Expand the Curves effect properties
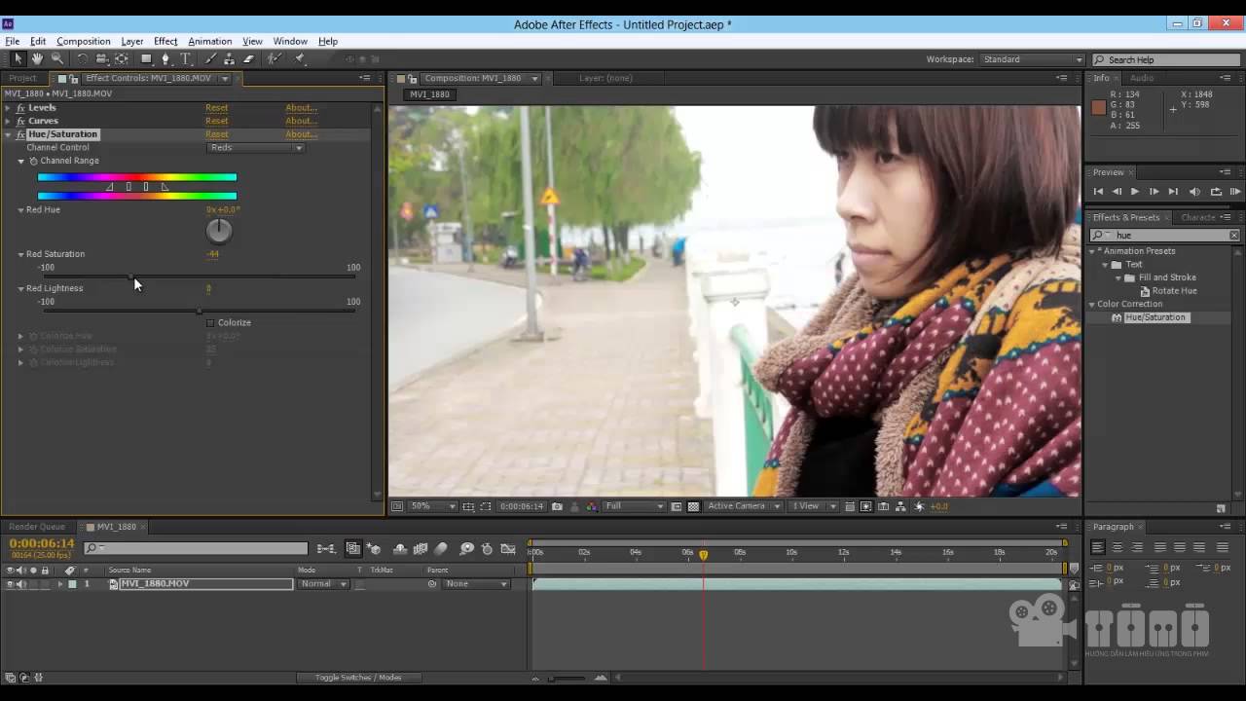This screenshot has height=701, width=1246. [x=9, y=121]
